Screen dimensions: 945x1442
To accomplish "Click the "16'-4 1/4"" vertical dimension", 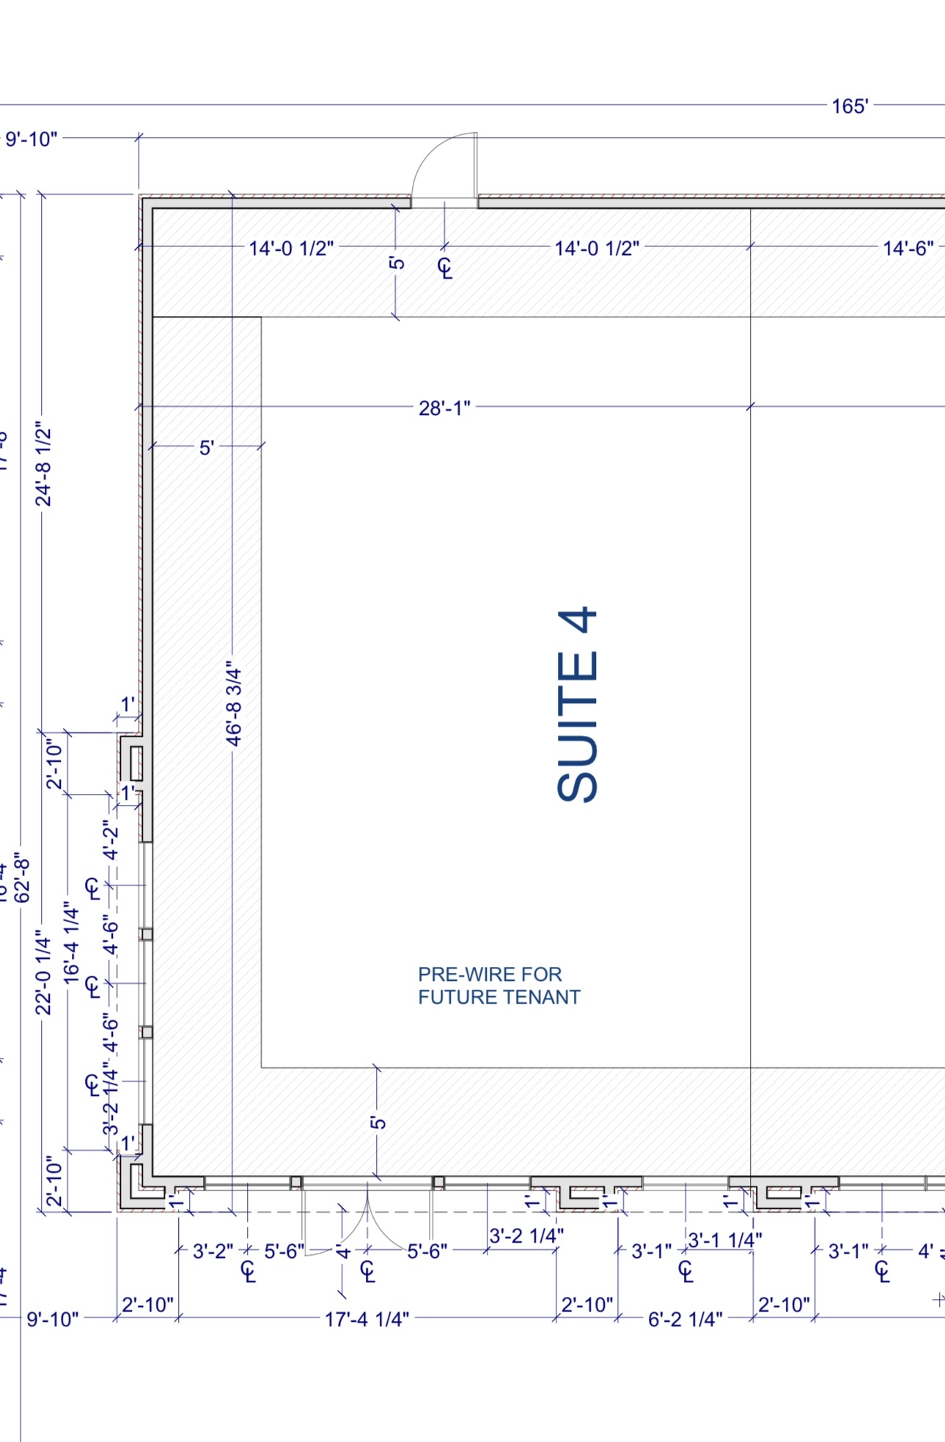I will 71,943.
